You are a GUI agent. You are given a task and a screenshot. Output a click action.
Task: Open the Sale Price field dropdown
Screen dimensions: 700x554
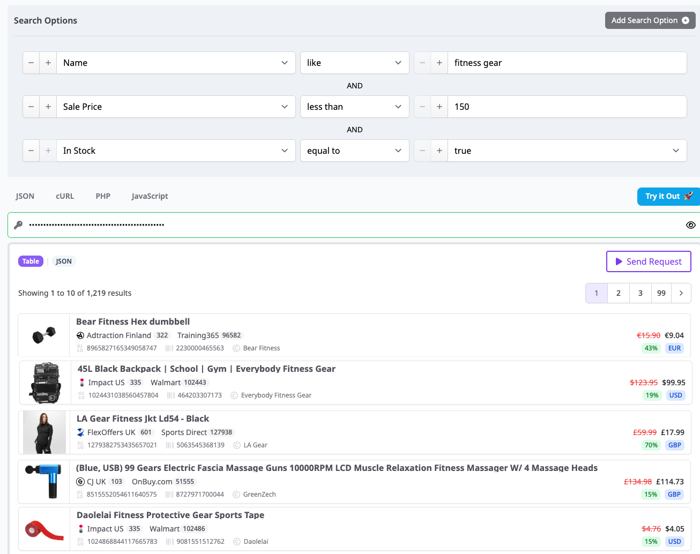pyautogui.click(x=176, y=107)
